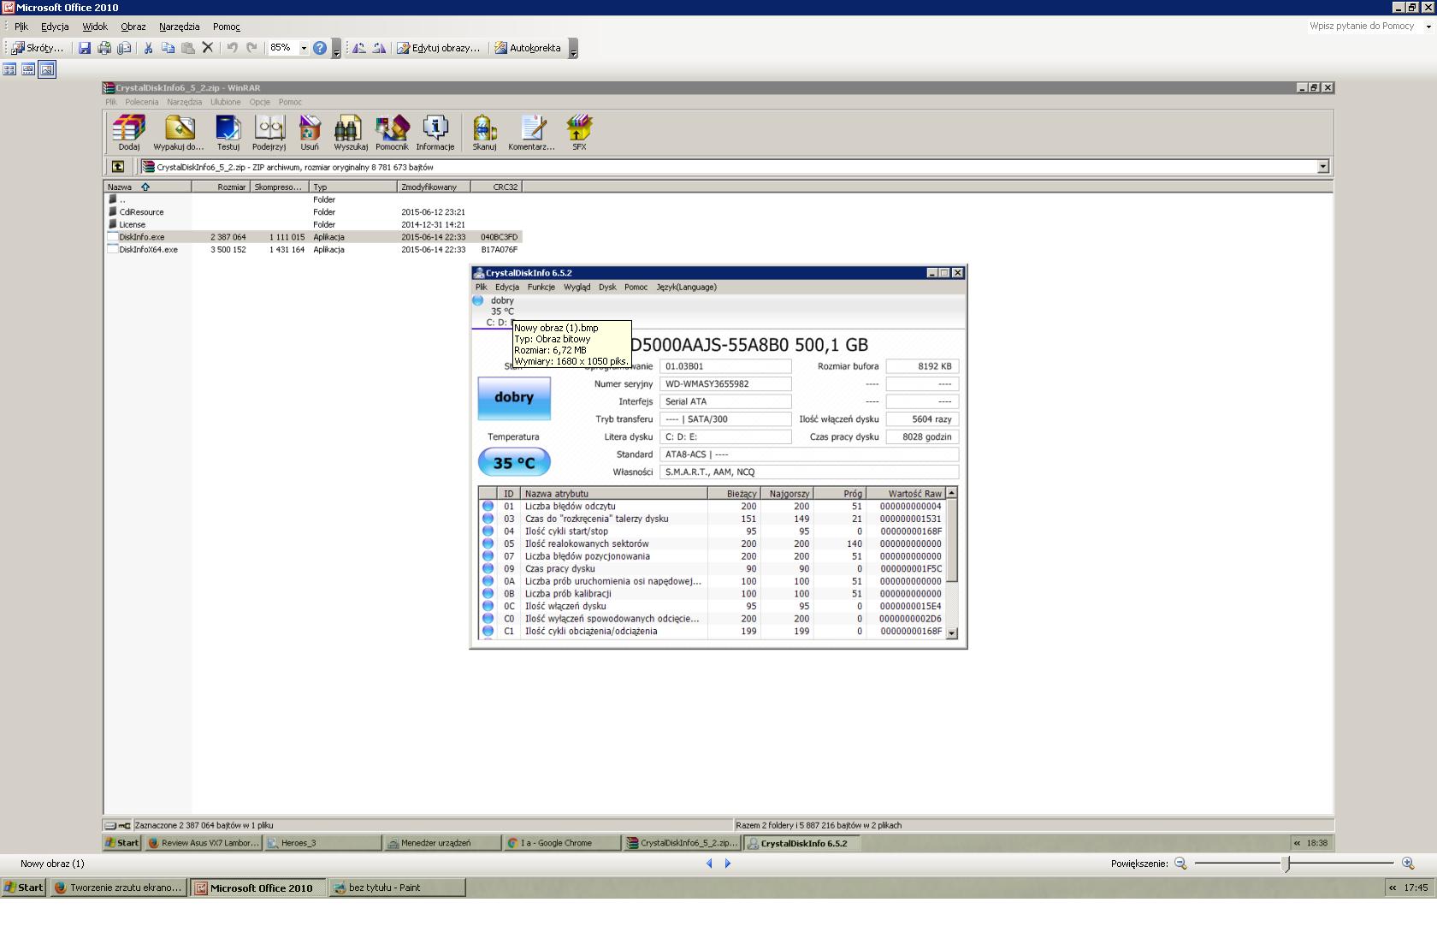1437x950 pixels.
Task: Click the Powiększenie zoom slider handle
Action: (1286, 864)
